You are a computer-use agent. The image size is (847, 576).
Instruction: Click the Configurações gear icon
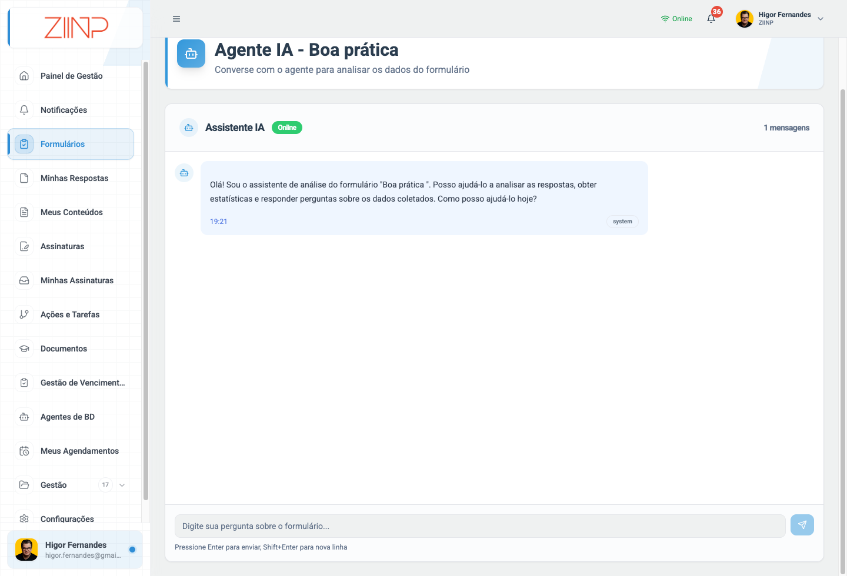[24, 518]
